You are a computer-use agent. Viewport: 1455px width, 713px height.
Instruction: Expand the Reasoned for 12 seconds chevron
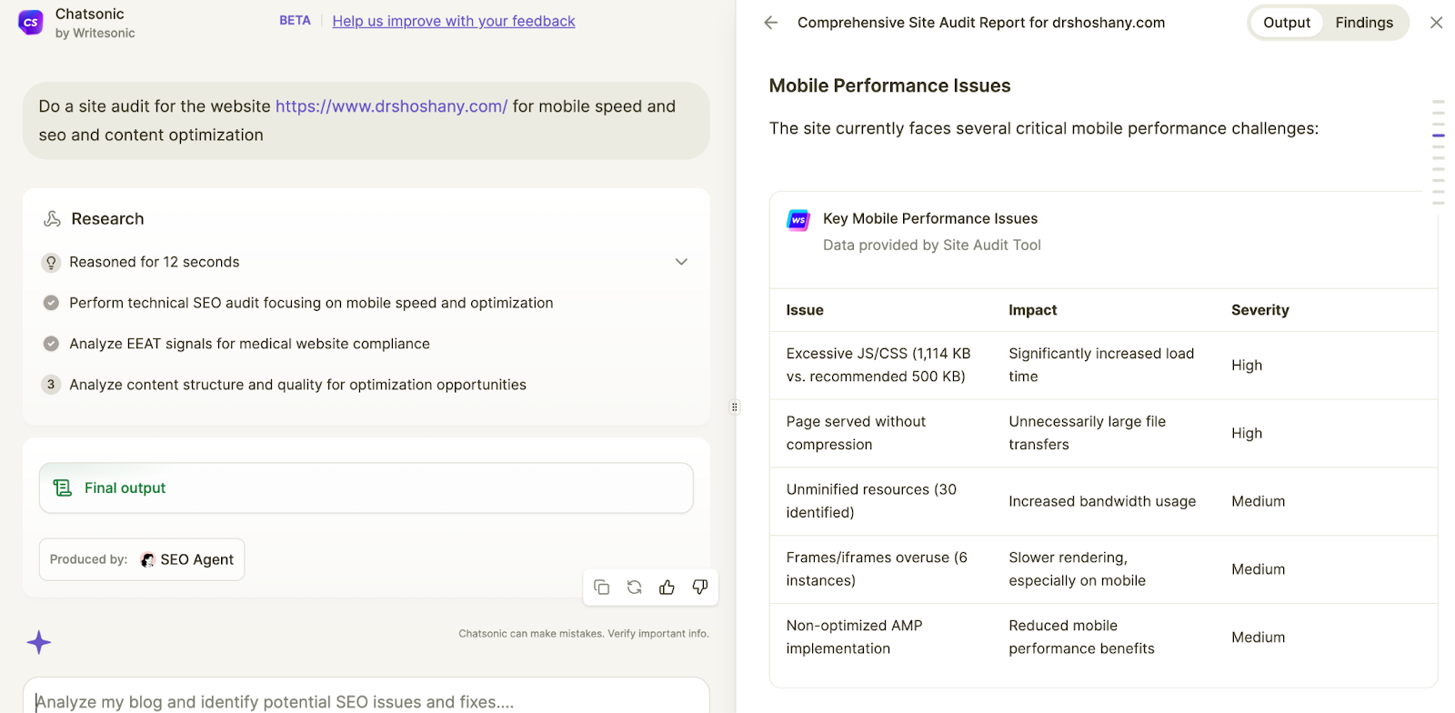681,262
